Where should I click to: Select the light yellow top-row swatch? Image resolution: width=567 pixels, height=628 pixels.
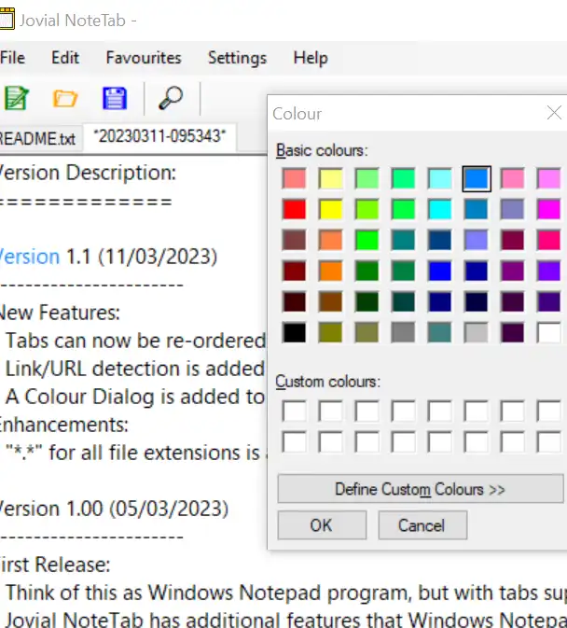pos(330,178)
